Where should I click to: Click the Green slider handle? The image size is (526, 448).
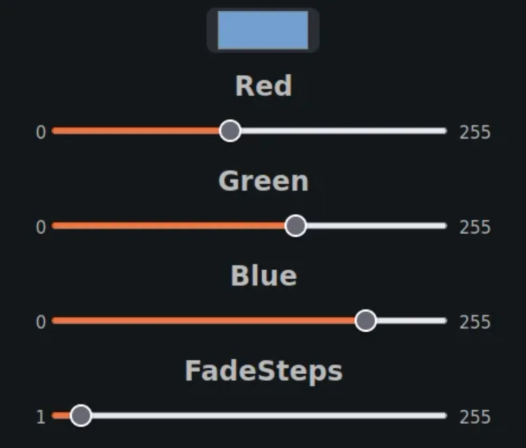point(295,226)
